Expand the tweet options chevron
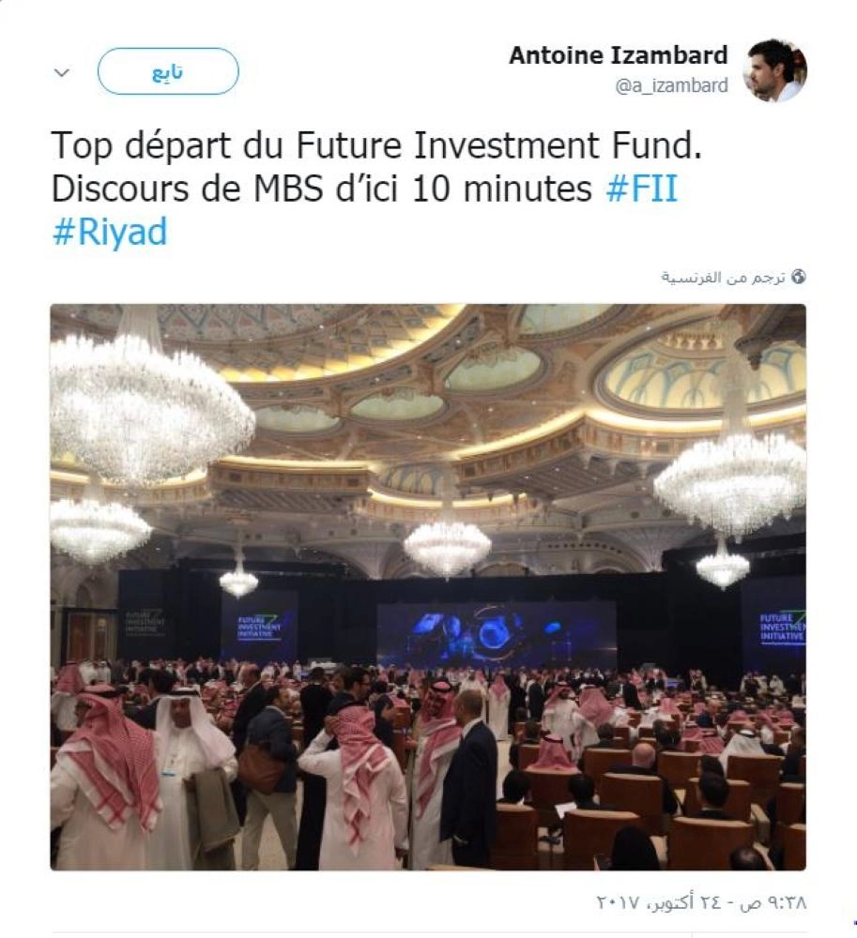Image resolution: width=857 pixels, height=938 pixels. point(62,73)
